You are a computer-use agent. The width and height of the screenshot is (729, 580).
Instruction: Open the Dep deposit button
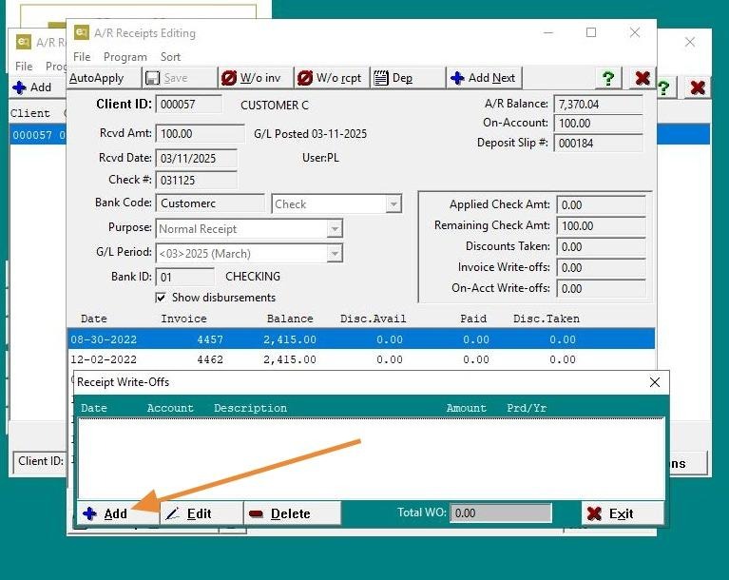408,78
